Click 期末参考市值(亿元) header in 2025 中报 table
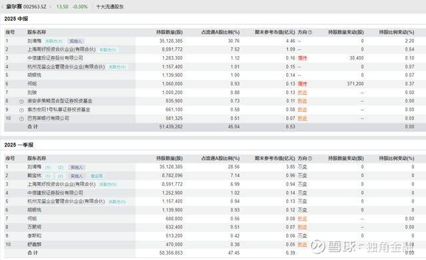 click(275, 32)
